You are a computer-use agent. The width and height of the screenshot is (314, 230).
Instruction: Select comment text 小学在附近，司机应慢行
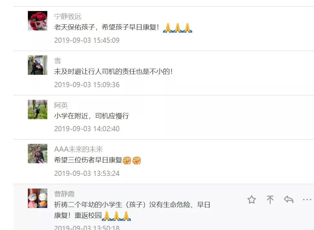91,116
